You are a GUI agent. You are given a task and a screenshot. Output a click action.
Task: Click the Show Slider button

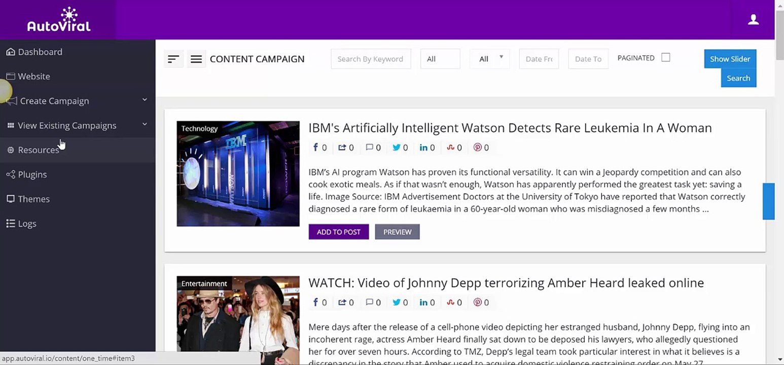tap(730, 59)
